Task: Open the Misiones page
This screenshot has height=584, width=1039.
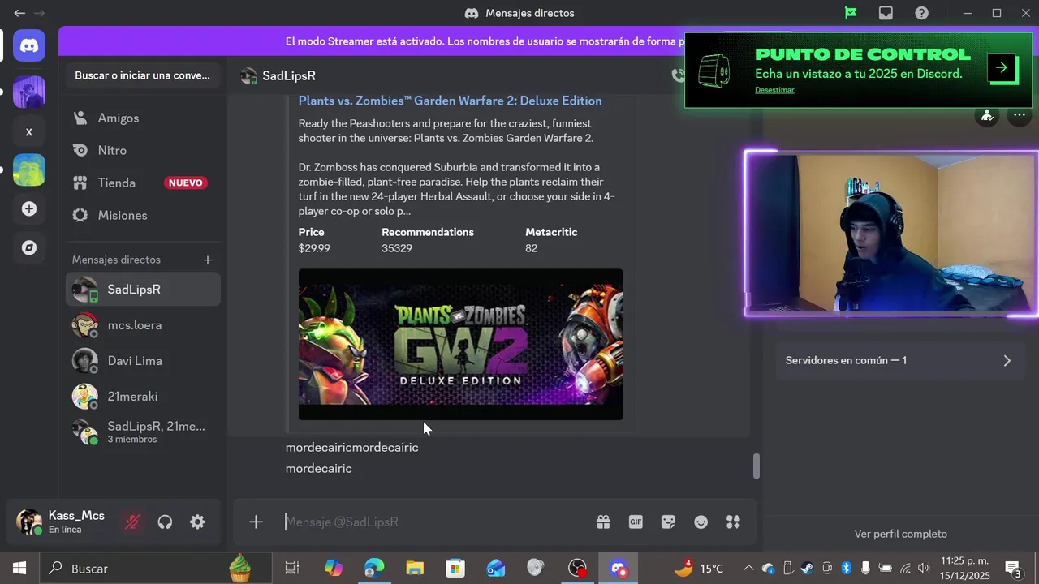Action: [x=143, y=215]
